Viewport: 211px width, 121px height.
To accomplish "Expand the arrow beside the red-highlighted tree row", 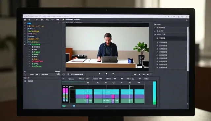I will pos(29,61).
